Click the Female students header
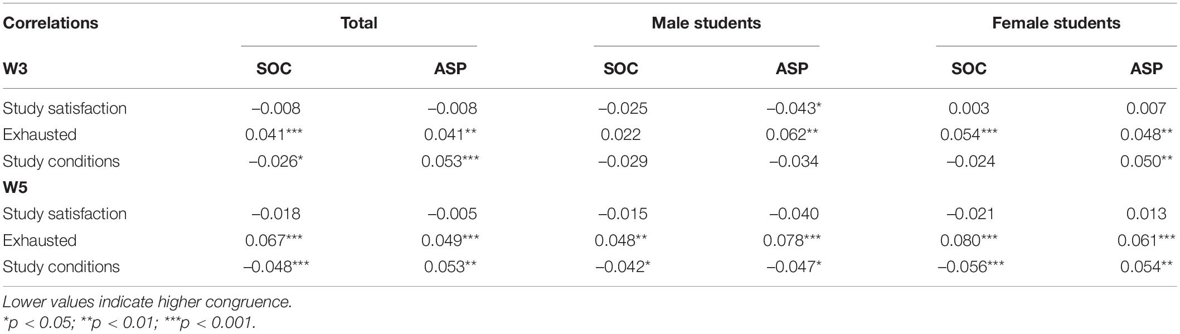 tap(1056, 23)
